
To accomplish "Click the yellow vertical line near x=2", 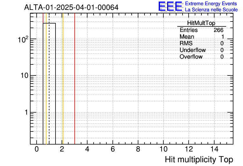I will coord(63,87).
